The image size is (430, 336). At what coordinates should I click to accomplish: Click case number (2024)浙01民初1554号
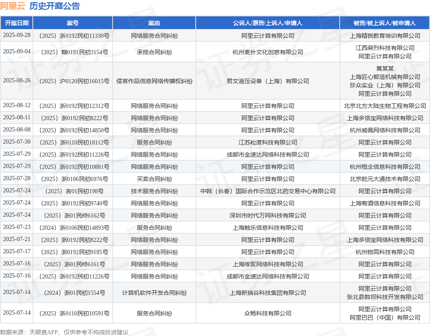pyautogui.click(x=73, y=293)
